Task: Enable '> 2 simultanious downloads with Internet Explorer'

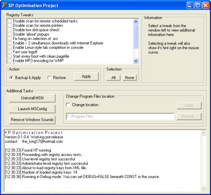Action: point(10,43)
